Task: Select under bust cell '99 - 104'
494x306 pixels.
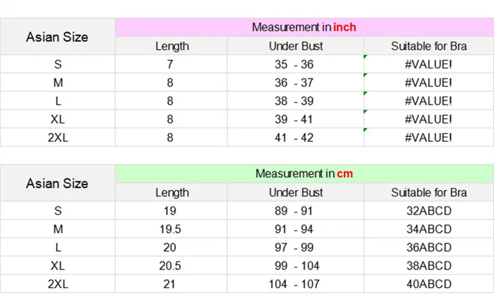Action: [x=296, y=265]
